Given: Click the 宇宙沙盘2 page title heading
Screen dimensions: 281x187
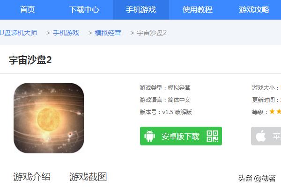Looking at the screenshot, I should pyautogui.click(x=30, y=60).
